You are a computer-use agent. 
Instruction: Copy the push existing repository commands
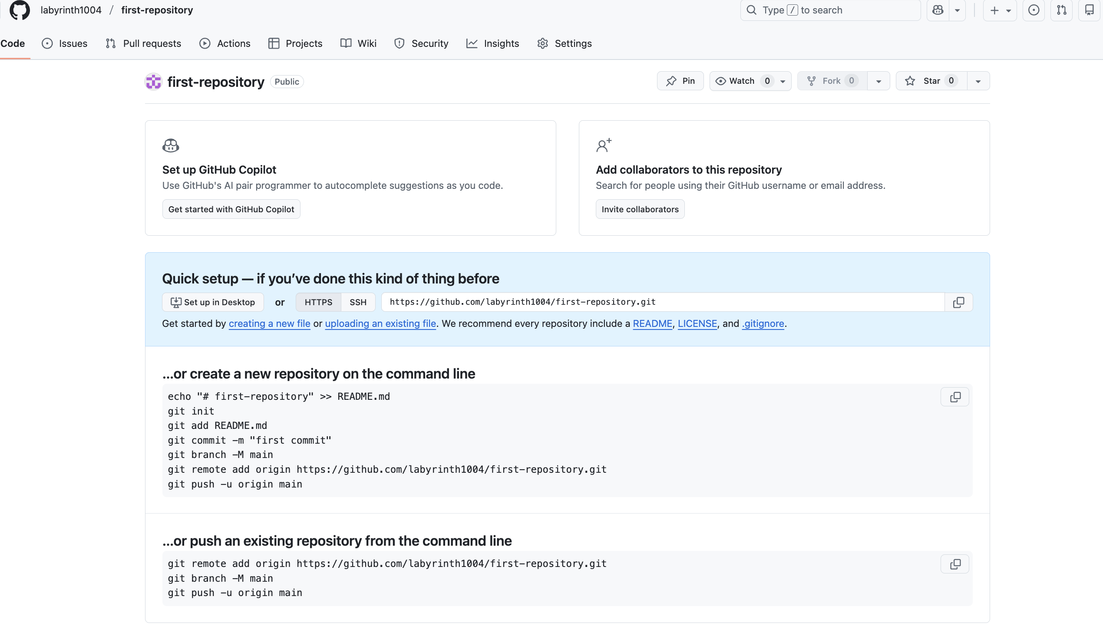click(x=955, y=564)
